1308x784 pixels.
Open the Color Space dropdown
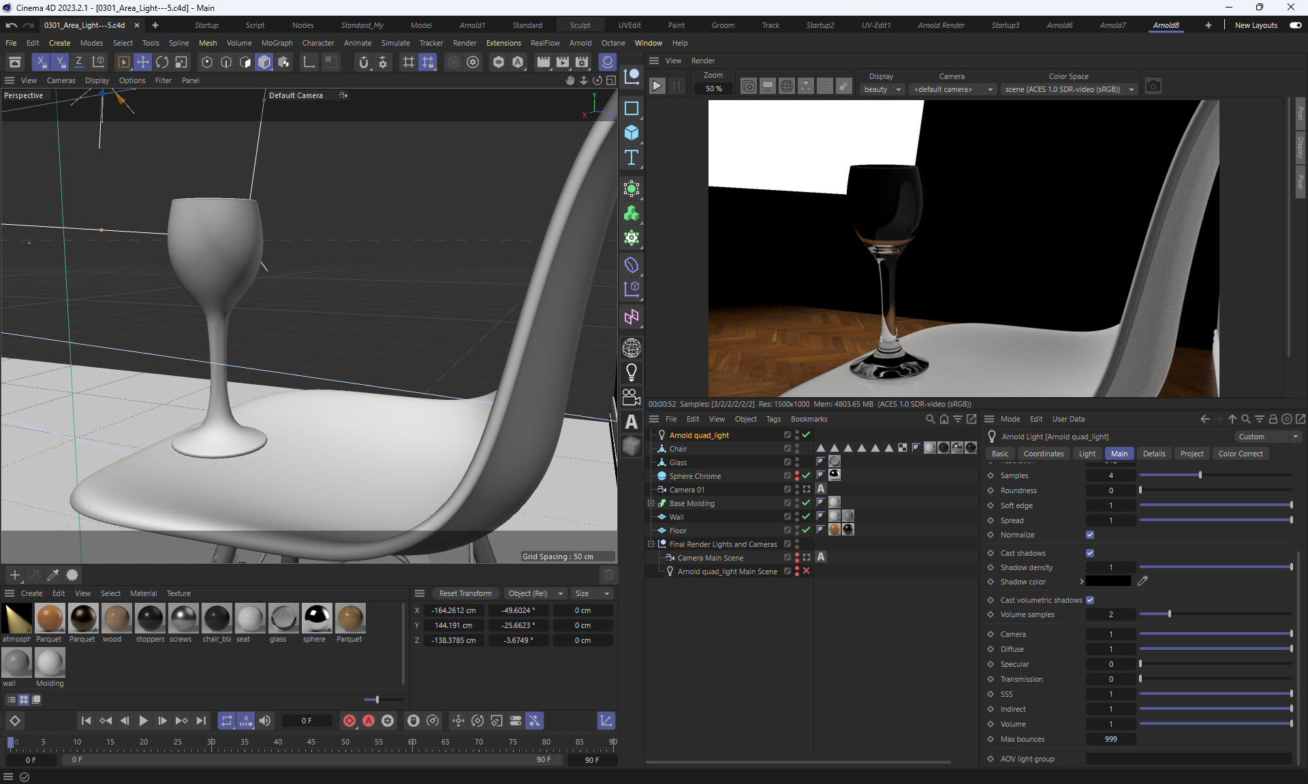coord(1068,89)
